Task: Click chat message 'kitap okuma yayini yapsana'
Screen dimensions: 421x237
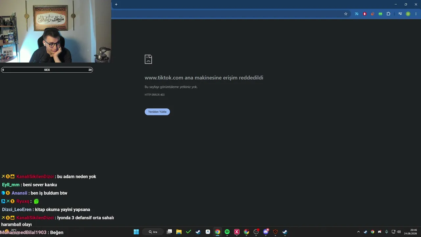Action: coord(62,209)
